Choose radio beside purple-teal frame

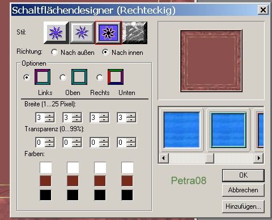27,77
